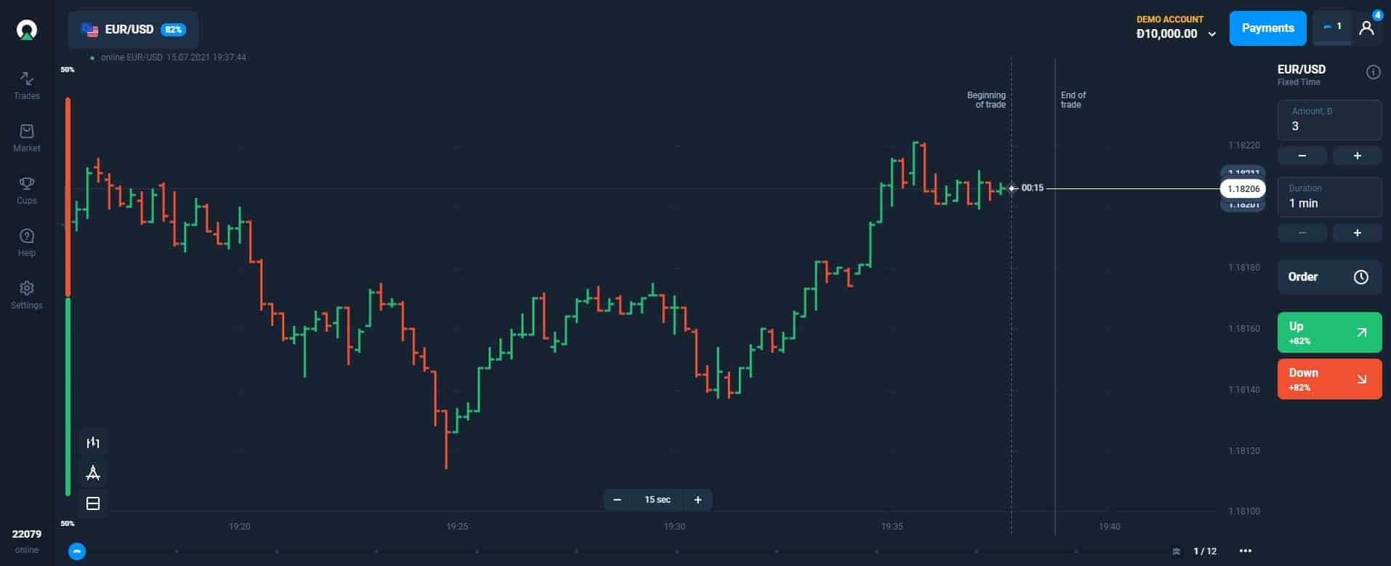Open the drawing tools compass icon
The width and height of the screenshot is (1391, 566).
pos(93,473)
